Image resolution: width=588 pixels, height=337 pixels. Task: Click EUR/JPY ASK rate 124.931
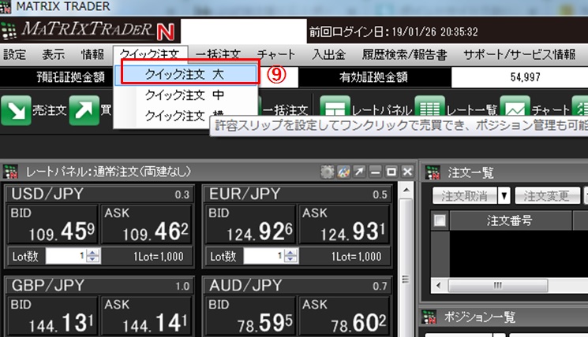point(345,224)
